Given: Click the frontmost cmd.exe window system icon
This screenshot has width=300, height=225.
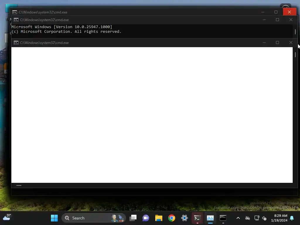Looking at the screenshot, I should pos(16,43).
